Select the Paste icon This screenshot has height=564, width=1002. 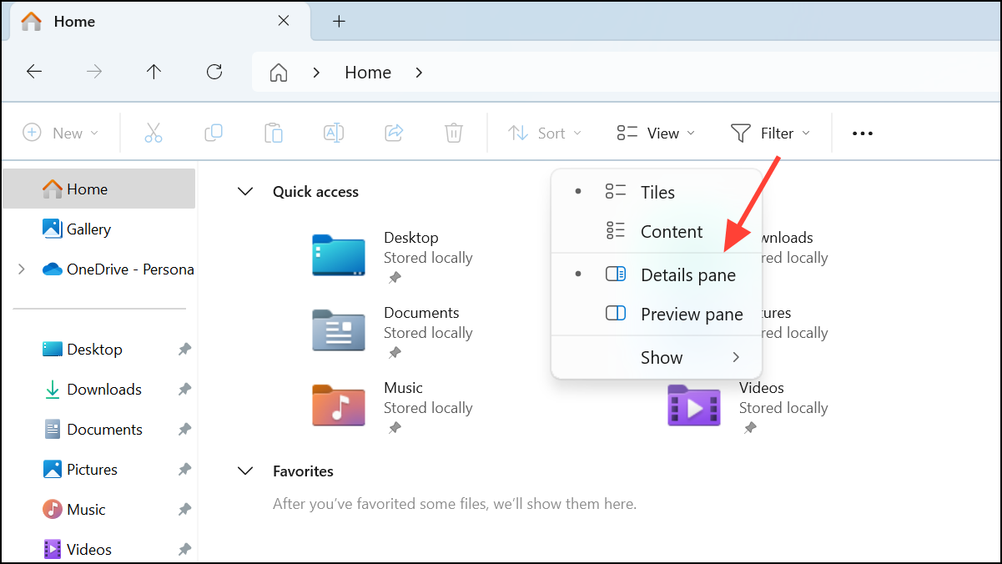point(274,133)
